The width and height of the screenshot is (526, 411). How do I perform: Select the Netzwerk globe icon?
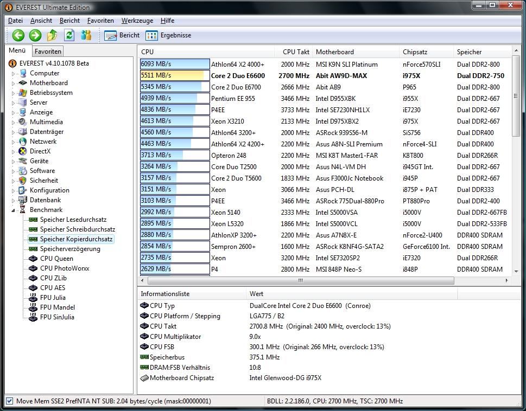coord(23,142)
